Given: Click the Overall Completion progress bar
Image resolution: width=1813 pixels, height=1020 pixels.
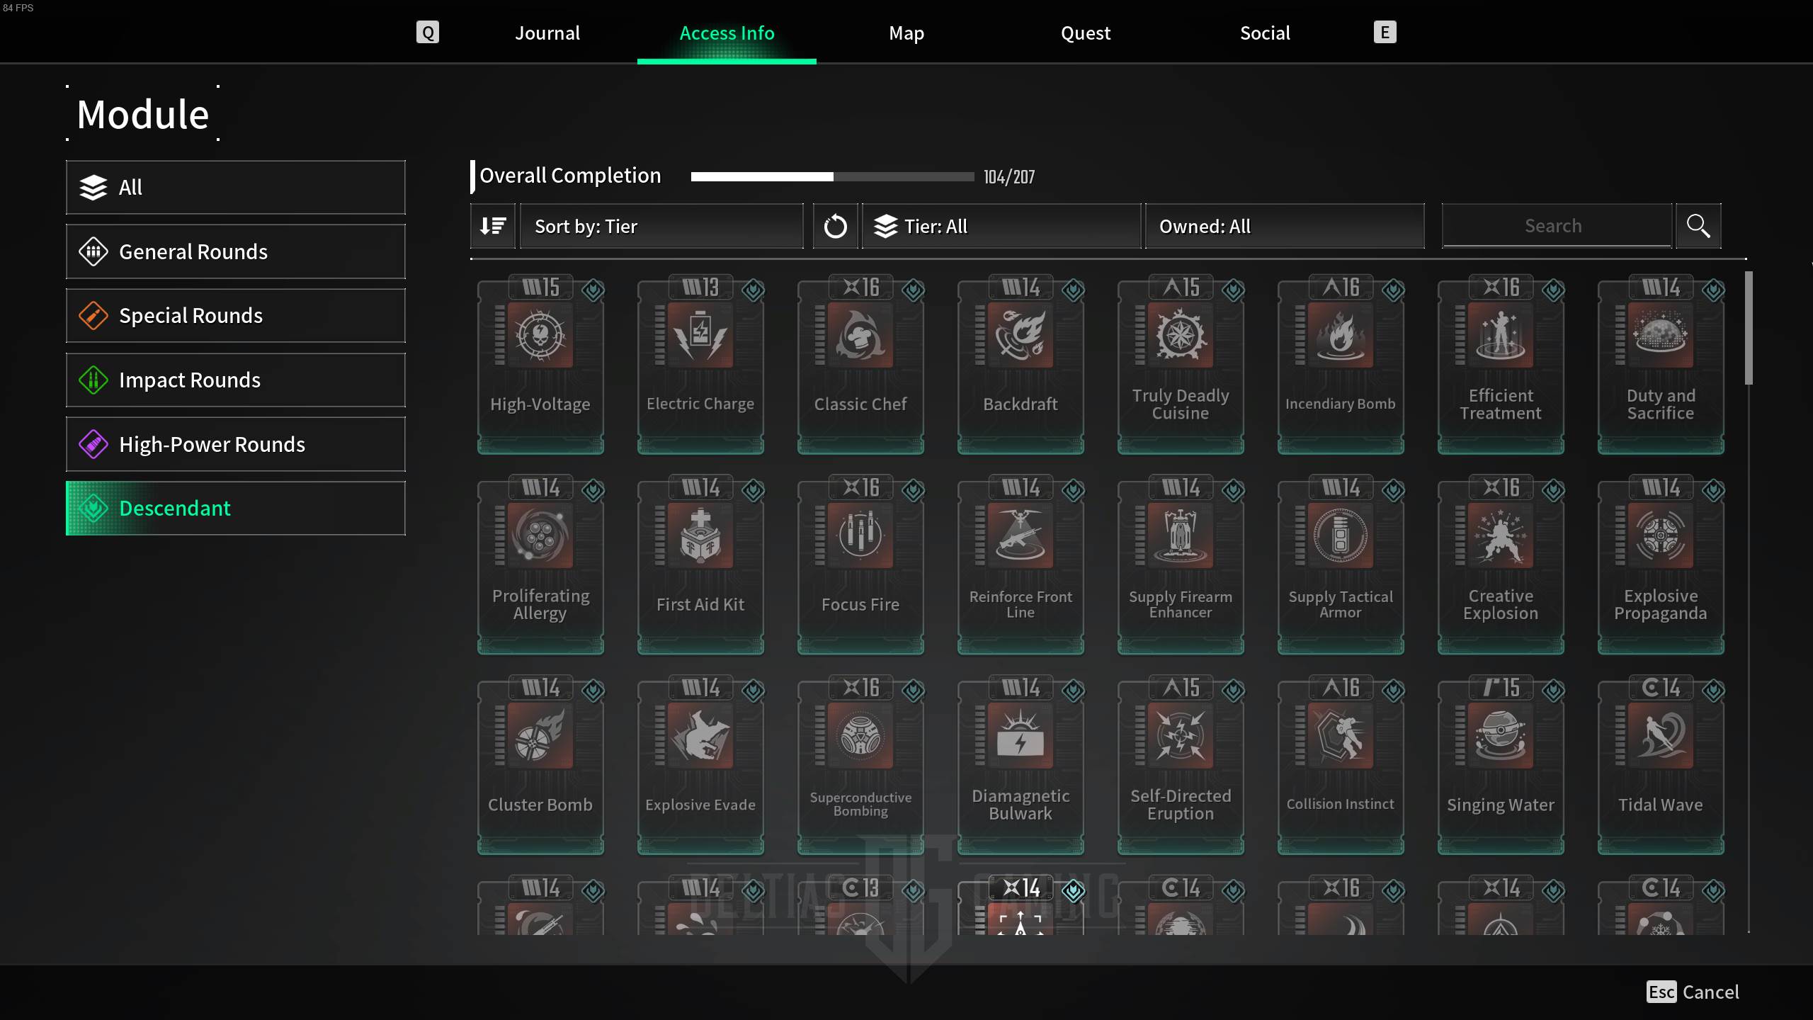Looking at the screenshot, I should click(832, 176).
